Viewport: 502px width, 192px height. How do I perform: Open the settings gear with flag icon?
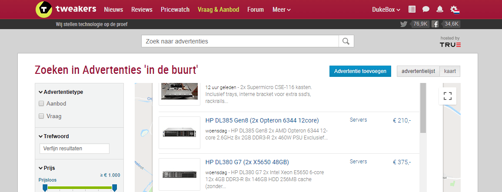point(455,9)
